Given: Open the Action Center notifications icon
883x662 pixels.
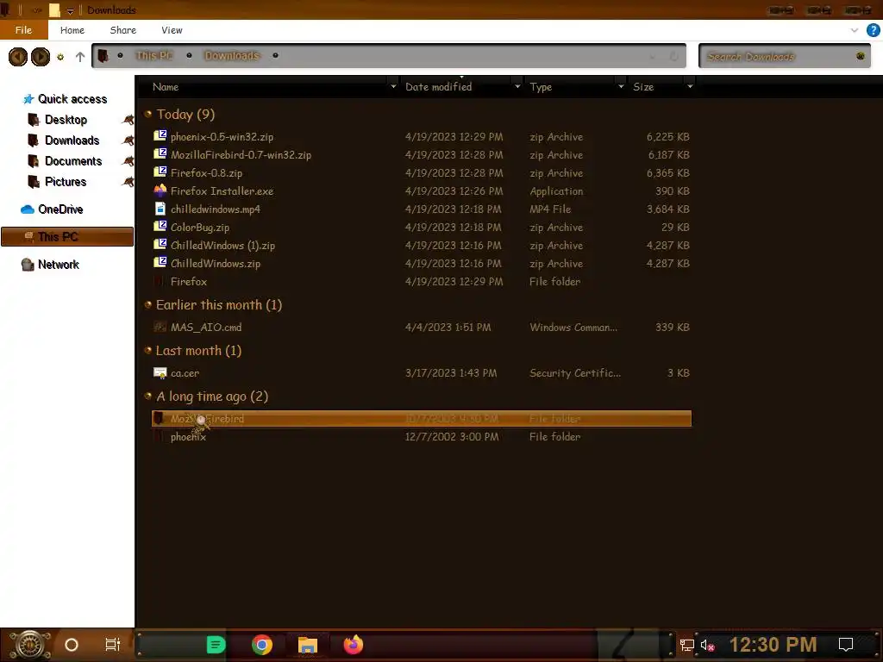Looking at the screenshot, I should coord(846,645).
